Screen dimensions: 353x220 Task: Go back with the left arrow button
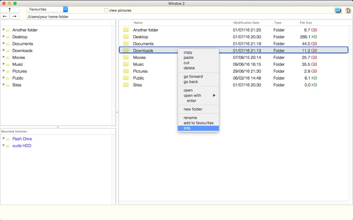[x=5, y=16]
